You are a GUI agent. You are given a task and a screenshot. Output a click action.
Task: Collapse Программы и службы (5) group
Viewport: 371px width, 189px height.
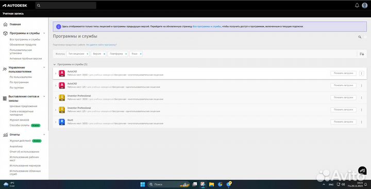pyautogui.click(x=55, y=64)
